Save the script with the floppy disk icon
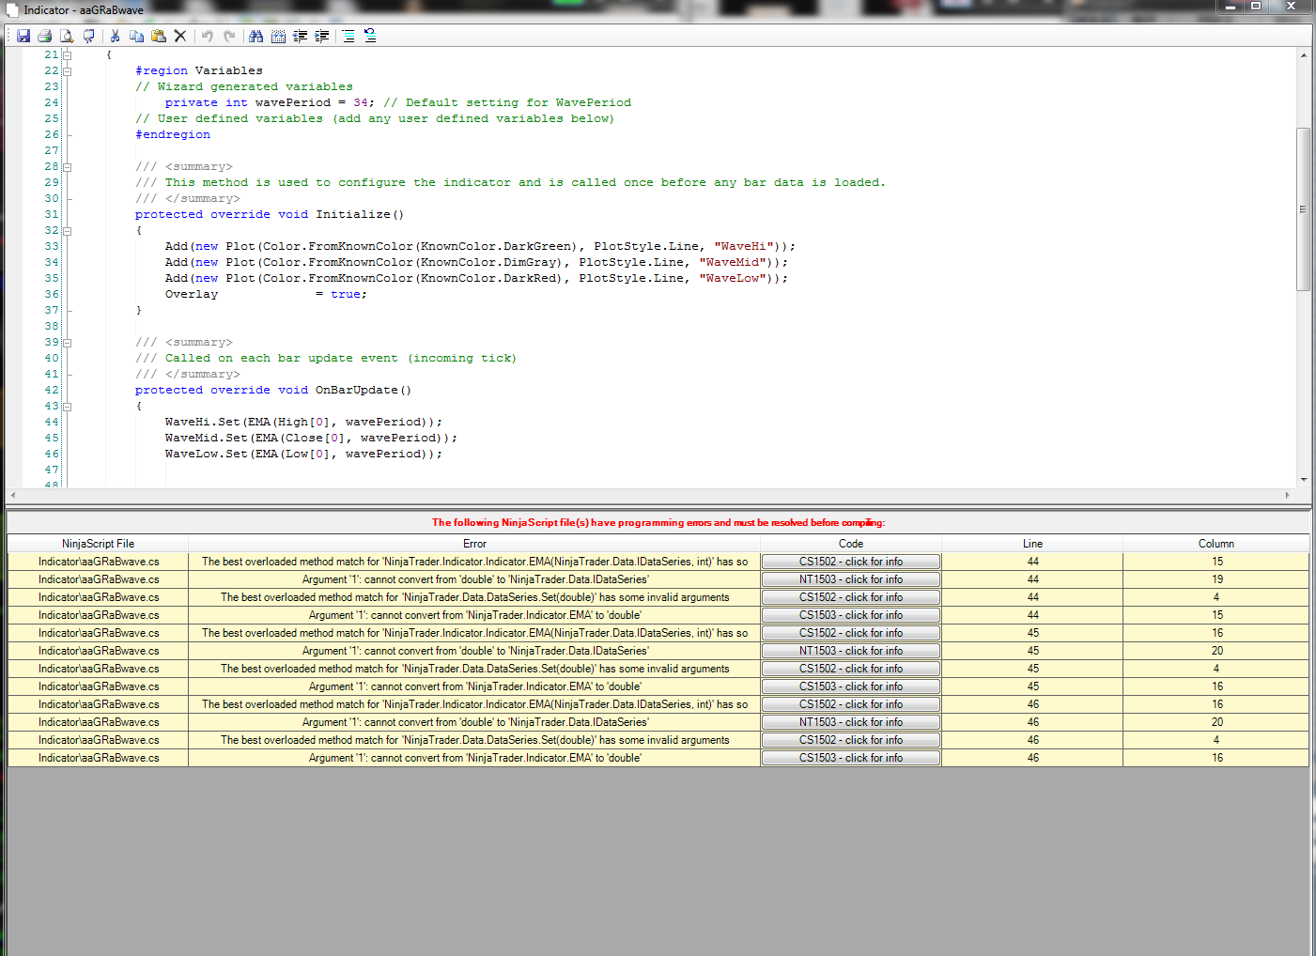 [x=23, y=36]
